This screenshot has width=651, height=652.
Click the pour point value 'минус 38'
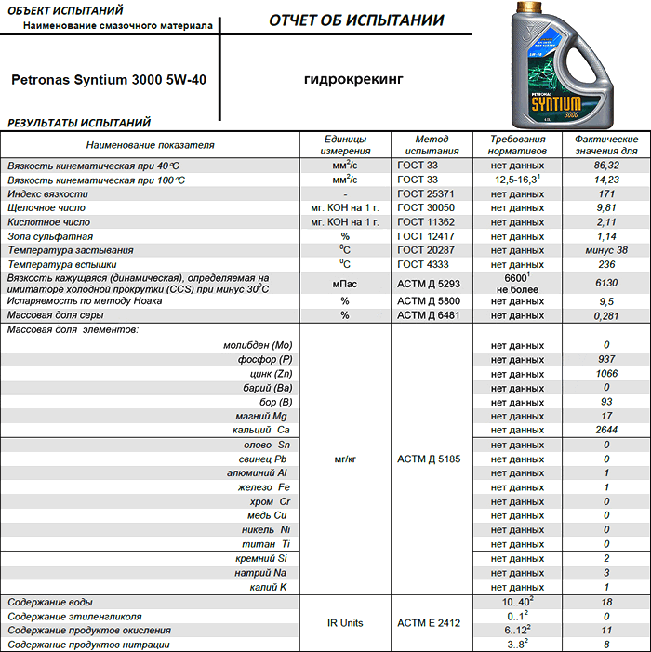pyautogui.click(x=606, y=250)
